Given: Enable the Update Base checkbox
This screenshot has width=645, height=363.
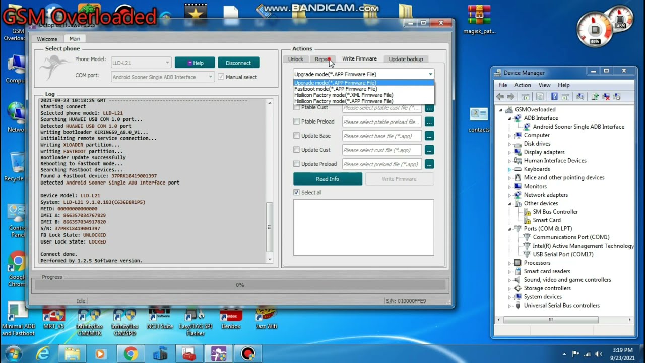Looking at the screenshot, I should pyautogui.click(x=296, y=136).
